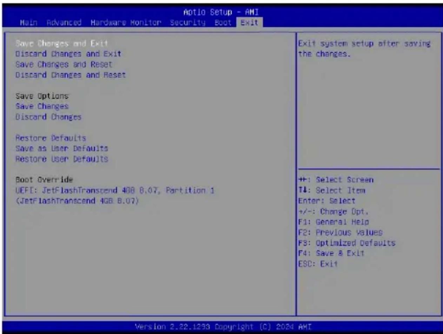Boot from UEFI: JetFlashTranscend Partition 1 entry

115,195
